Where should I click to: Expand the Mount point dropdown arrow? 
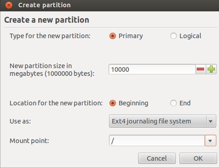(210, 141)
